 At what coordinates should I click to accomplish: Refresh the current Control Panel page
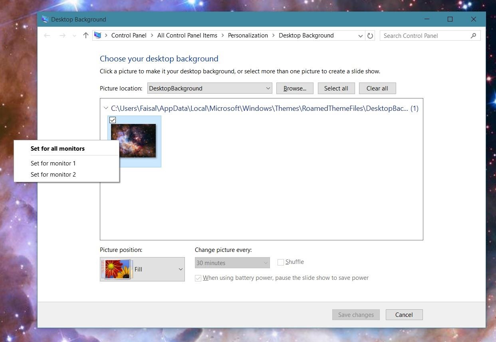(370, 35)
